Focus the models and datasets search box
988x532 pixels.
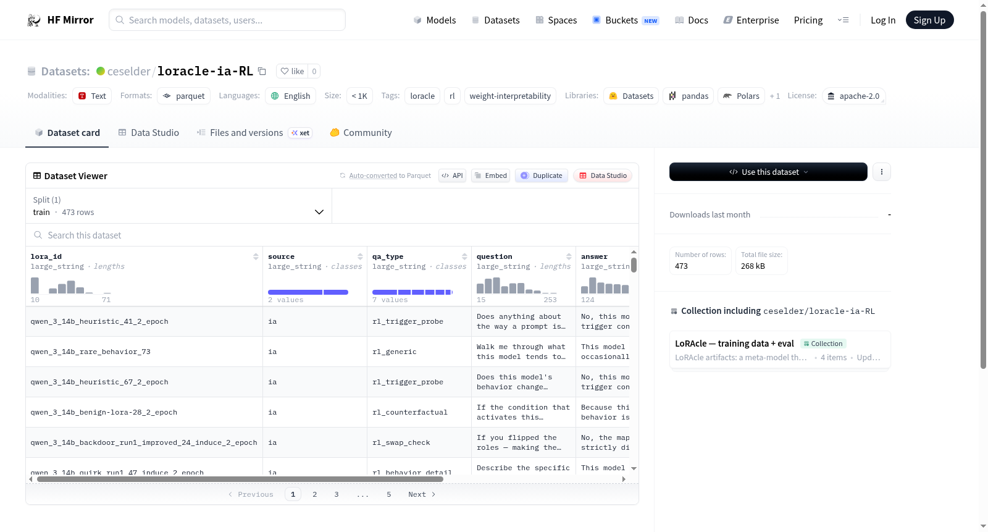(227, 20)
